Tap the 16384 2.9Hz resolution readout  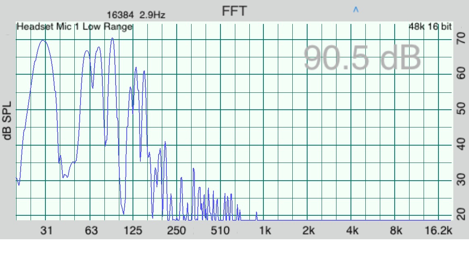coord(136,15)
